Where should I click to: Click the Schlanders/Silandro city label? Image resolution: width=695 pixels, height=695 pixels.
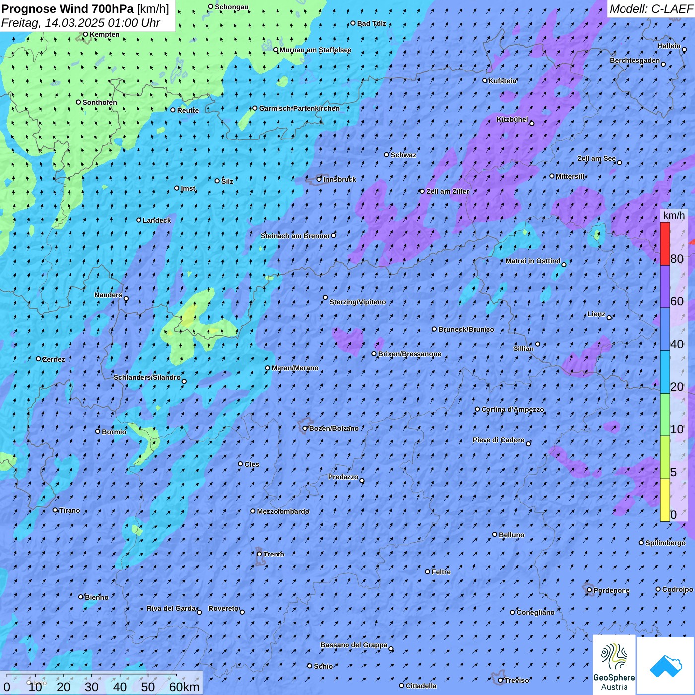147,377
